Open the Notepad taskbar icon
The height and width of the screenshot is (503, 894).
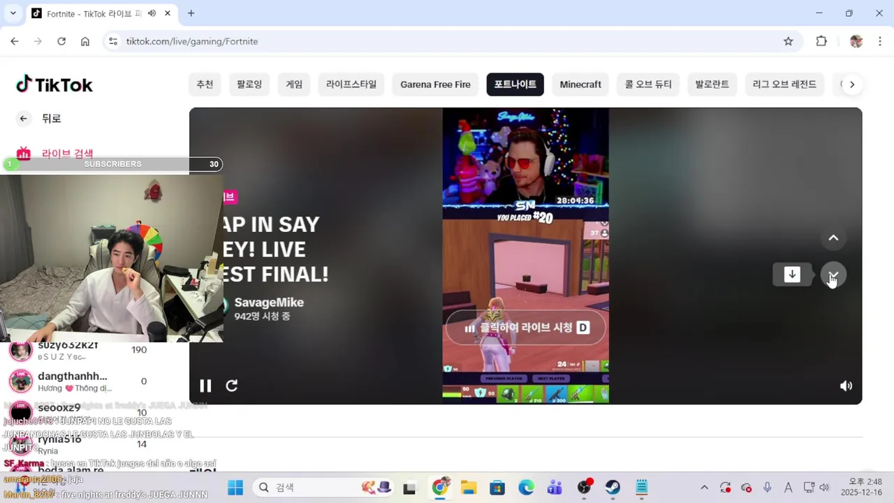pyautogui.click(x=642, y=488)
